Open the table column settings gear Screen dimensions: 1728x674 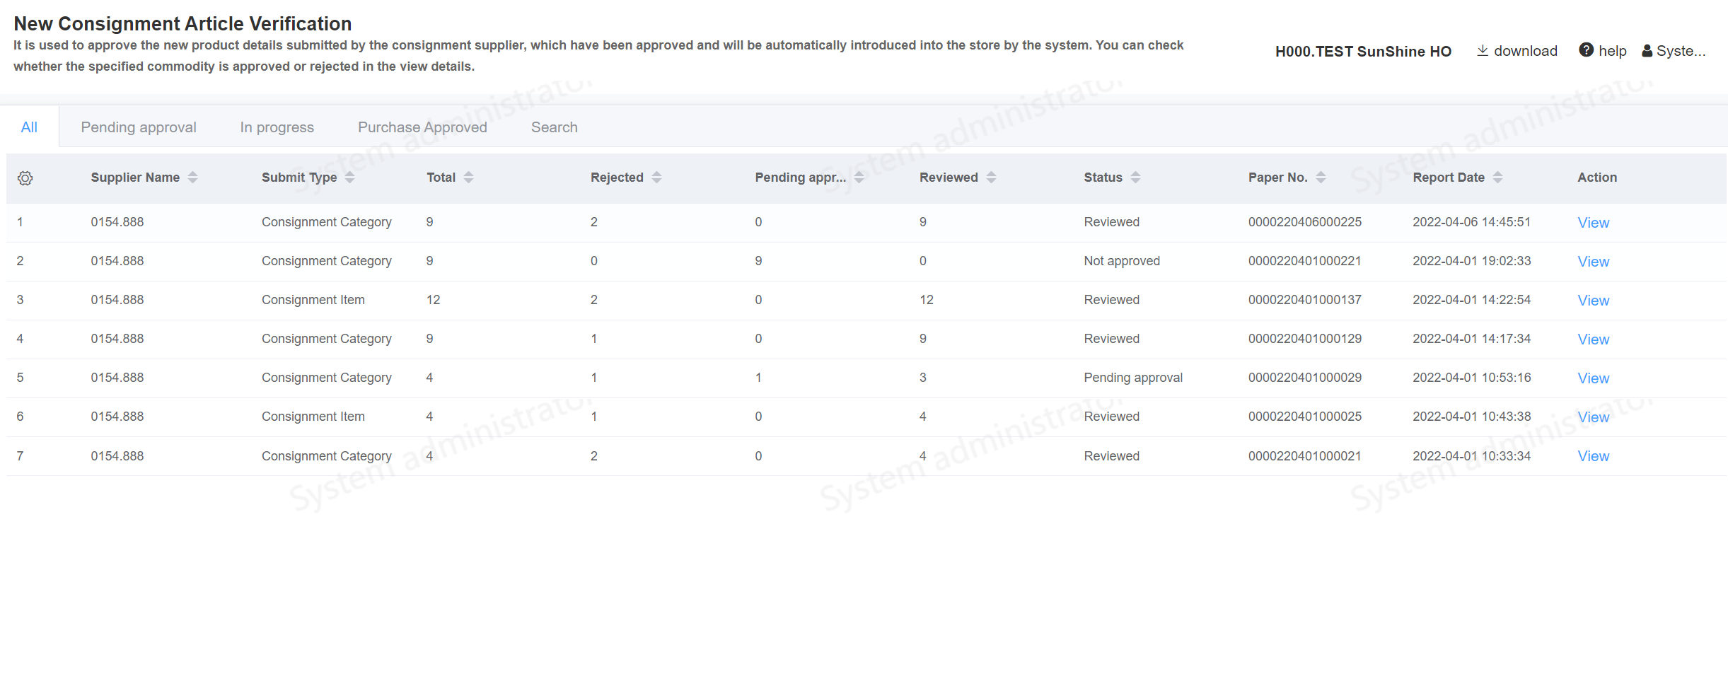click(x=25, y=178)
